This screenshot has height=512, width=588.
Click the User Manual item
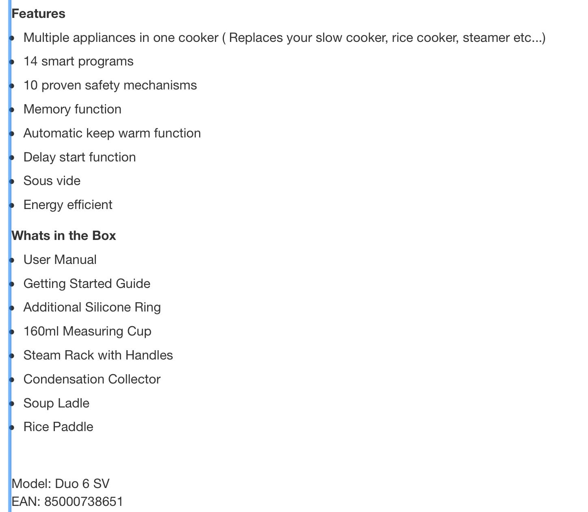[x=60, y=260]
